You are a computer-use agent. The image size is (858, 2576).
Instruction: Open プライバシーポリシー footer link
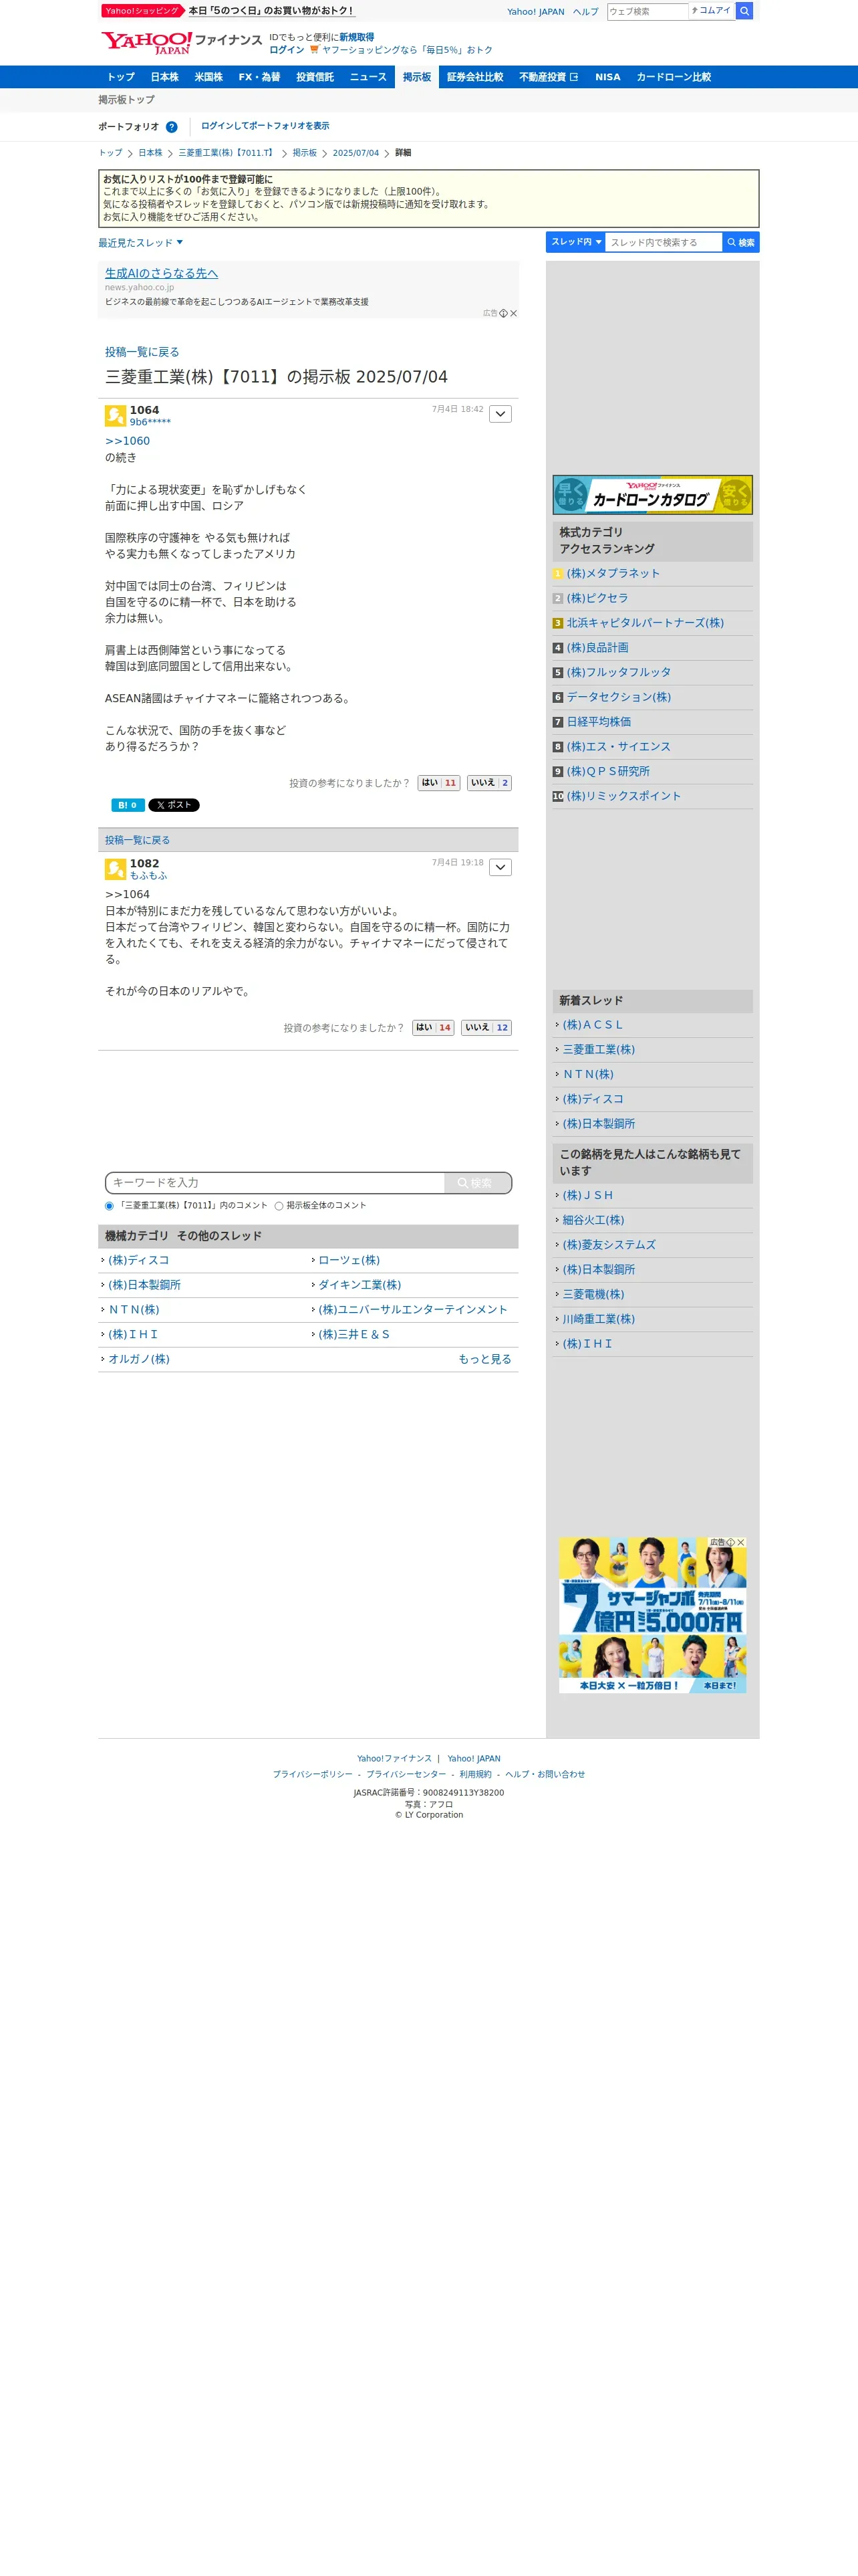313,1775
